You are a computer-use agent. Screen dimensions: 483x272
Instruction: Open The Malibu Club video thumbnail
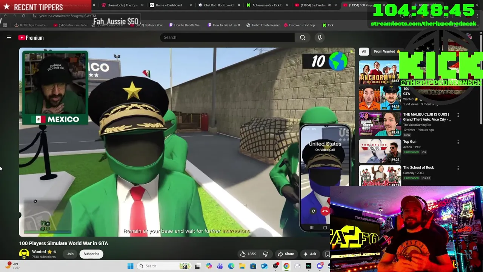pos(380,124)
